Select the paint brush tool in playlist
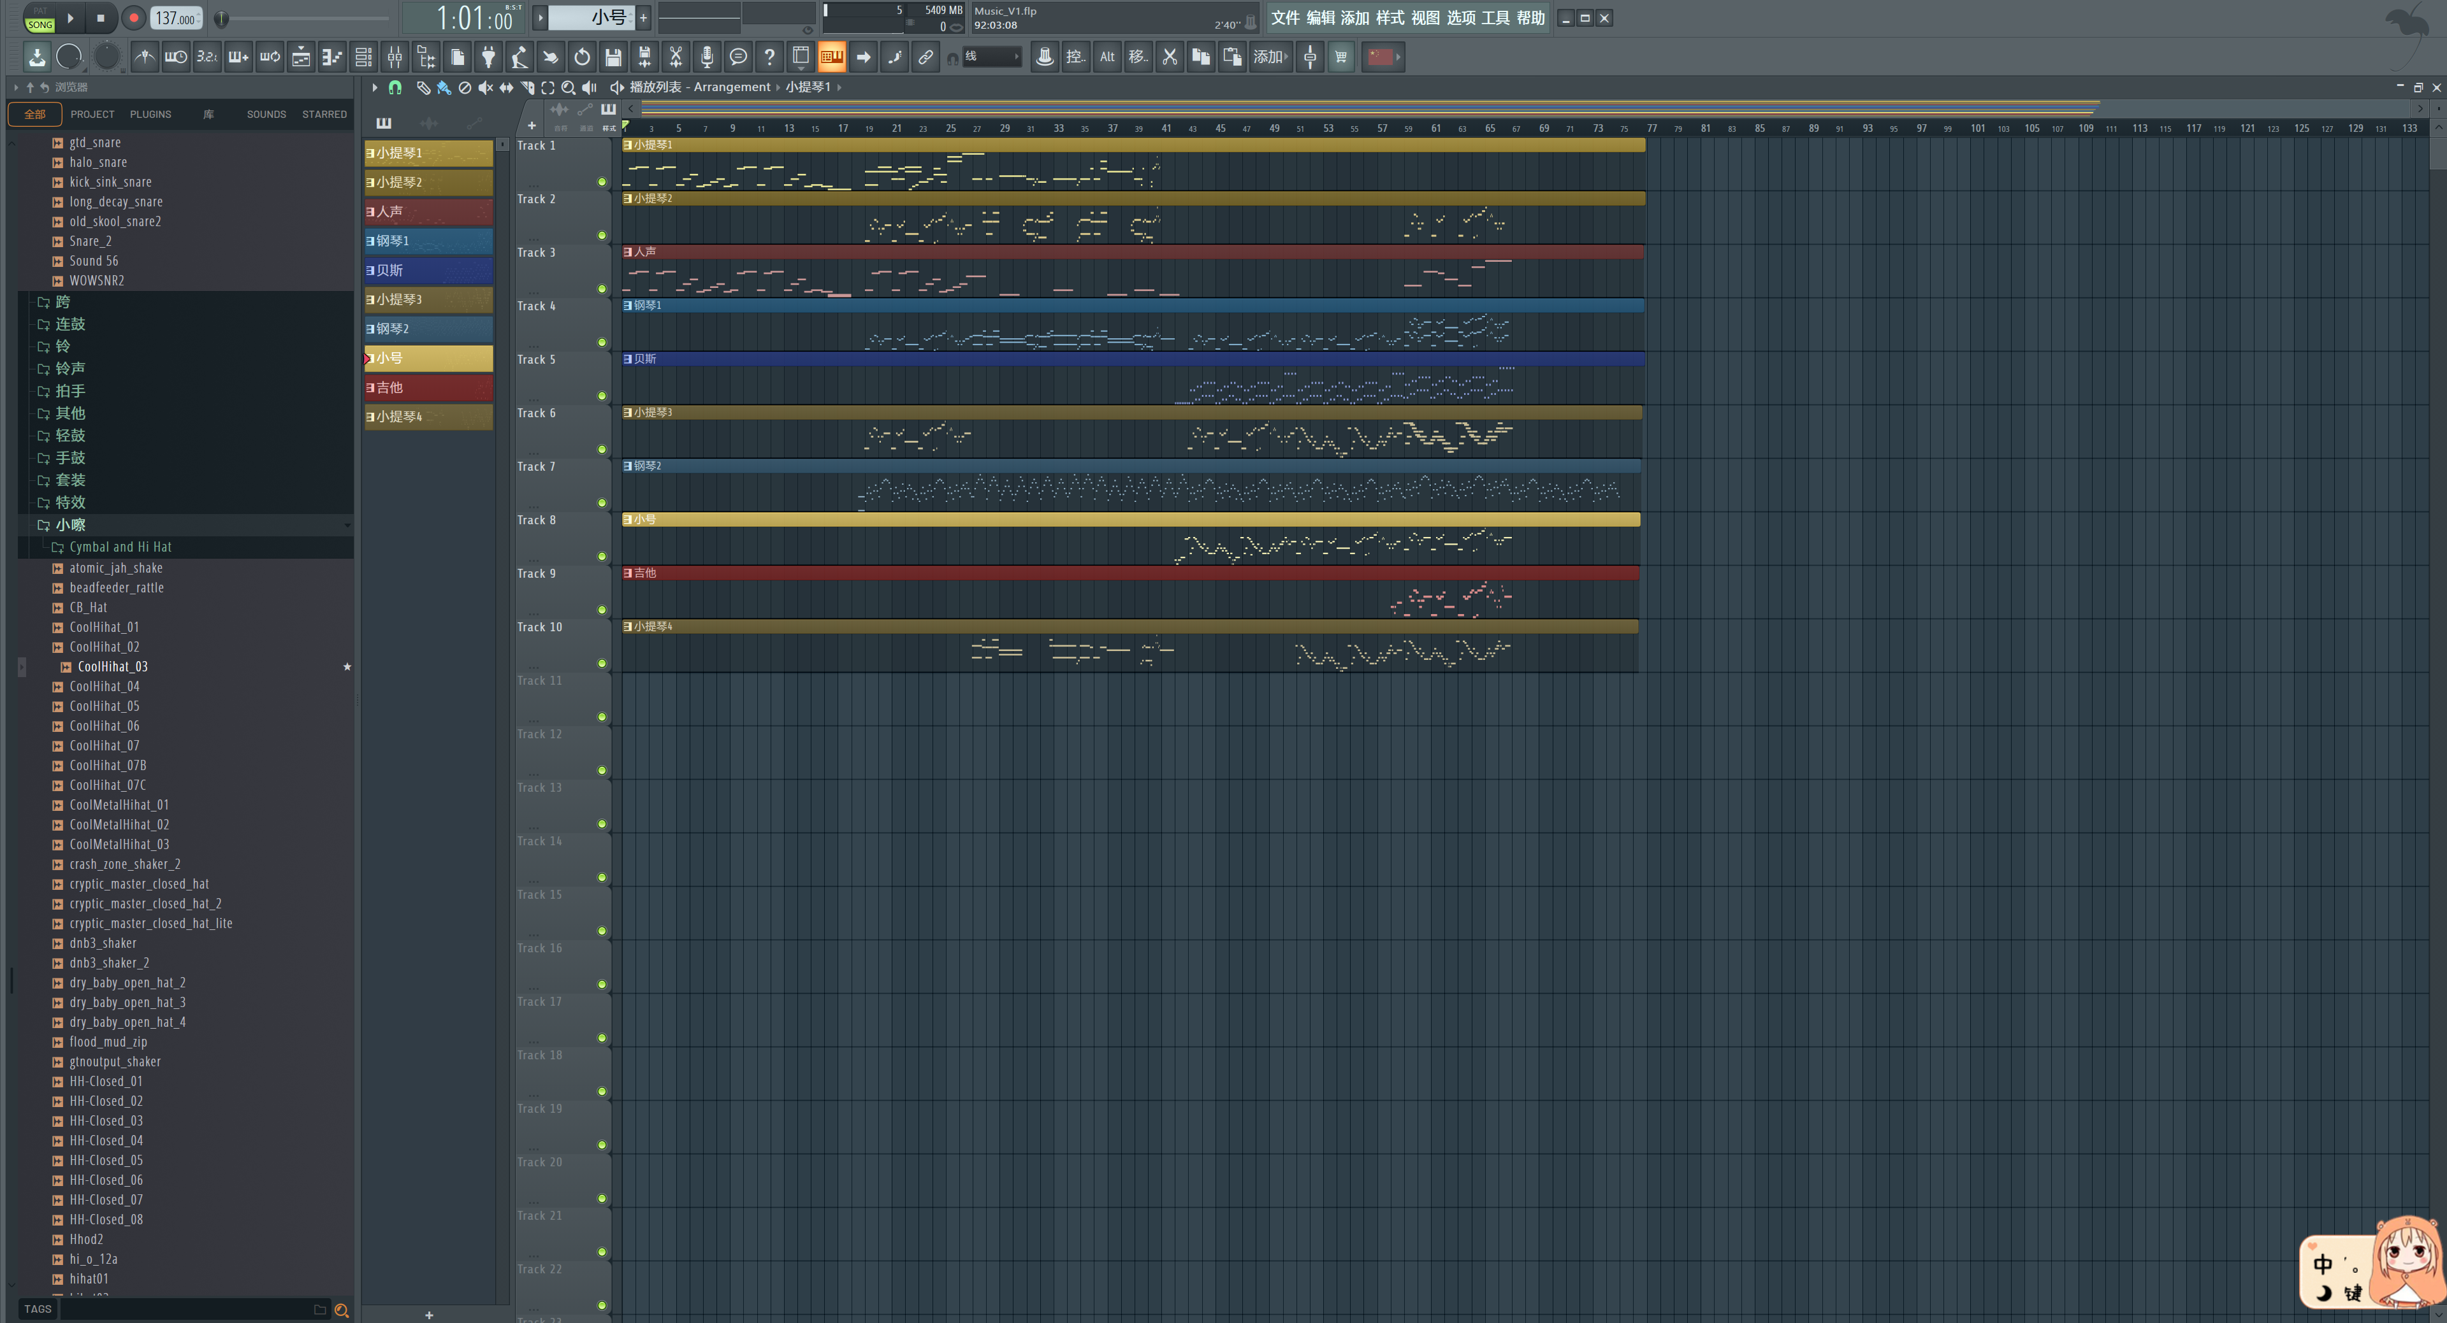The image size is (2447, 1323). (x=444, y=87)
